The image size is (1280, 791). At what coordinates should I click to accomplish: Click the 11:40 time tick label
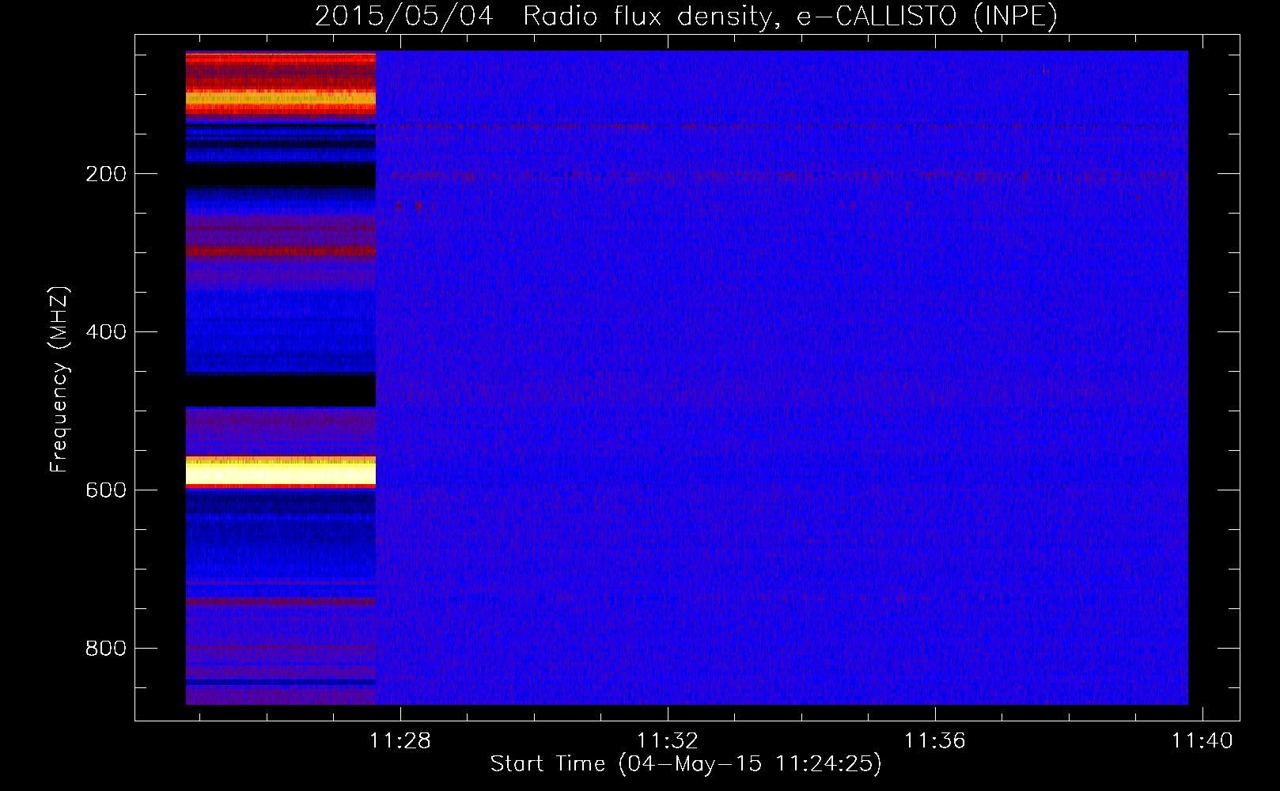(x=1202, y=741)
